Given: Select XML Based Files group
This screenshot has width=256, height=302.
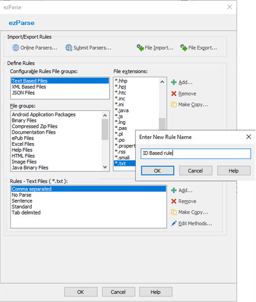Looking at the screenshot, I should 60,87.
